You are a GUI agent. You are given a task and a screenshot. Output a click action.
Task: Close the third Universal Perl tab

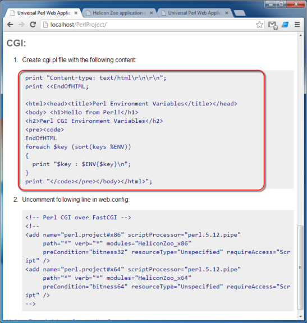point(227,13)
